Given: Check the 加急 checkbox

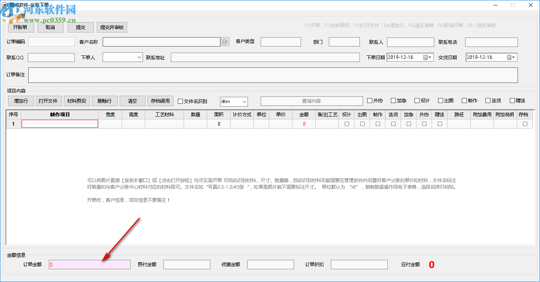Looking at the screenshot, I should [394, 100].
